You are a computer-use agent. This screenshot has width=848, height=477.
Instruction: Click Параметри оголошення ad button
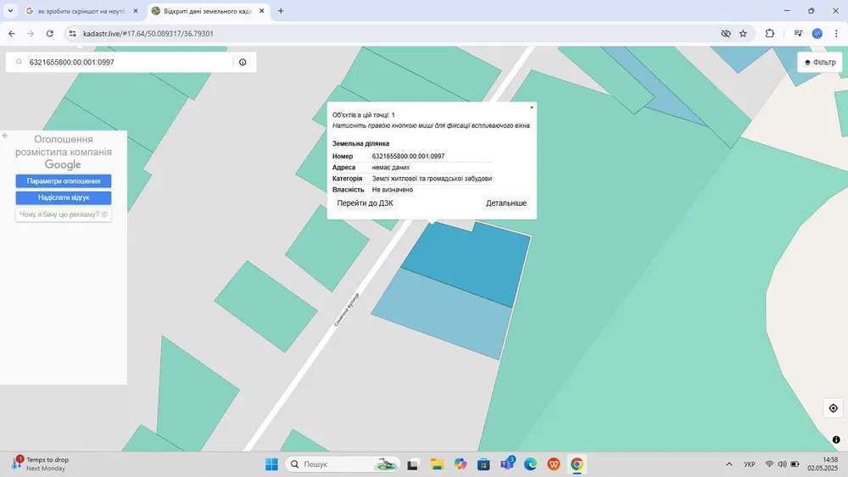coord(64,181)
